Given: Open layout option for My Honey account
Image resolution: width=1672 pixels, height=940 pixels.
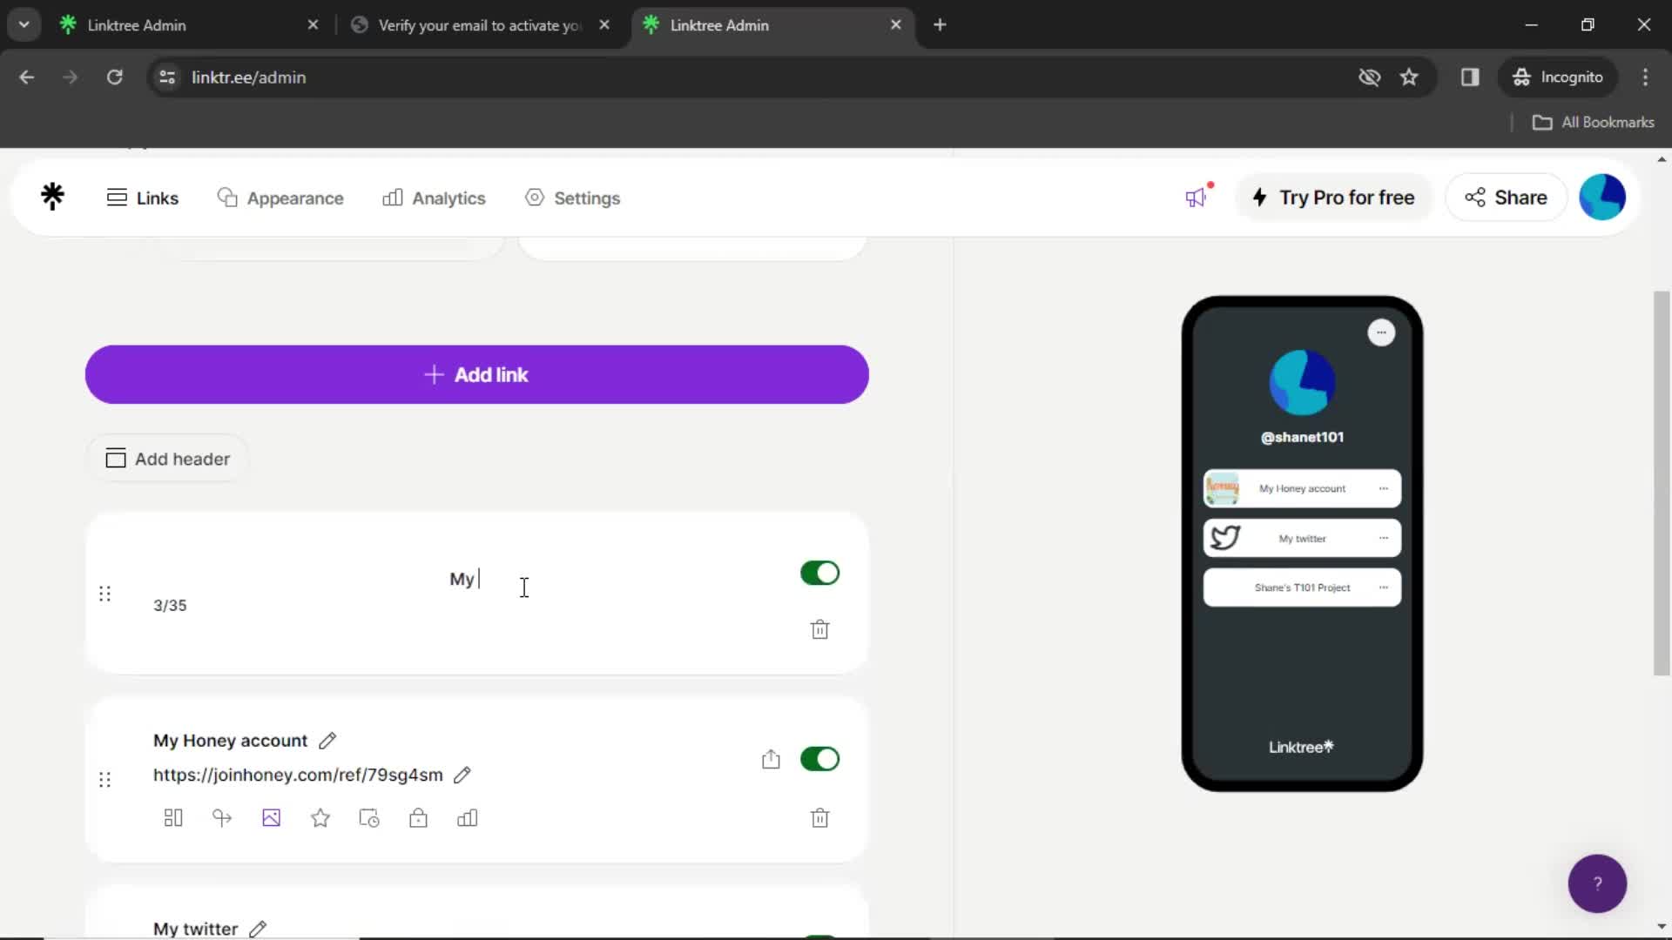Looking at the screenshot, I should coord(173,818).
